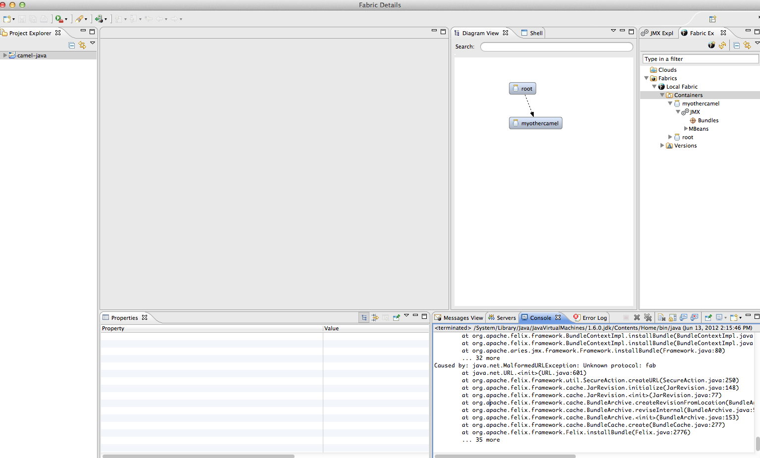Toggle Scroll Lock in Console

coord(672,318)
